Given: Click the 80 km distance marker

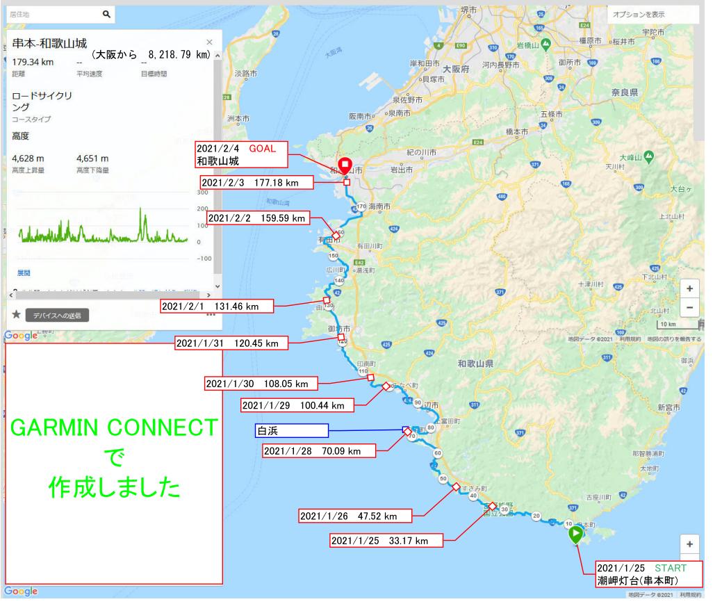Looking at the screenshot, I should click(x=431, y=427).
